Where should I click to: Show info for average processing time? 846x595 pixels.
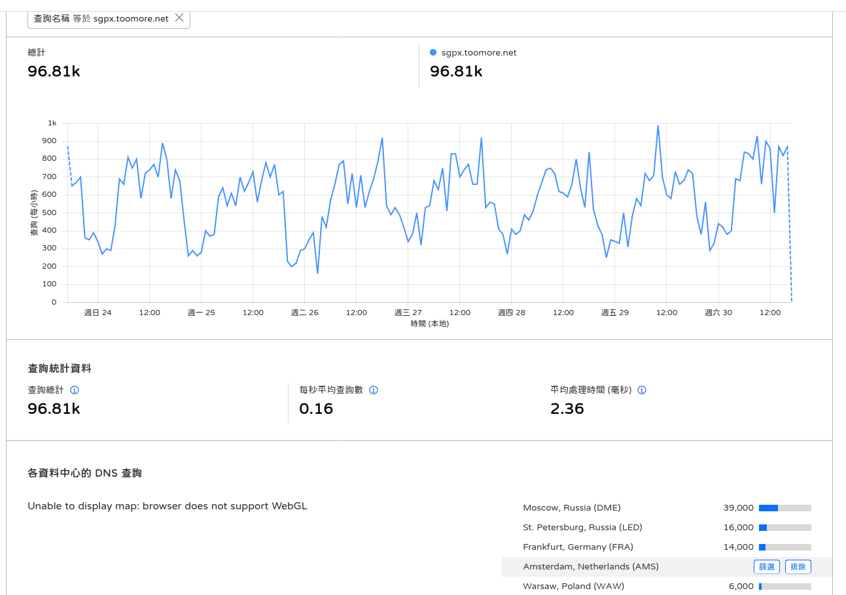click(x=642, y=390)
